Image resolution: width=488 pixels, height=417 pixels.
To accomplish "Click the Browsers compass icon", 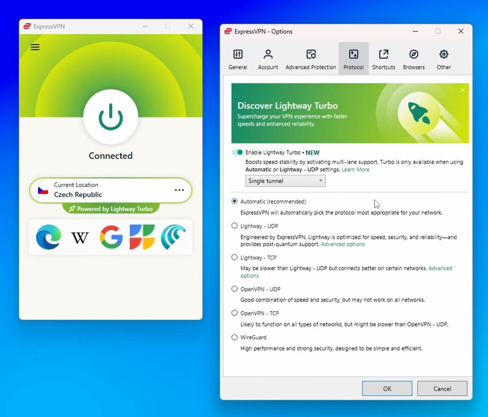I will 414,54.
